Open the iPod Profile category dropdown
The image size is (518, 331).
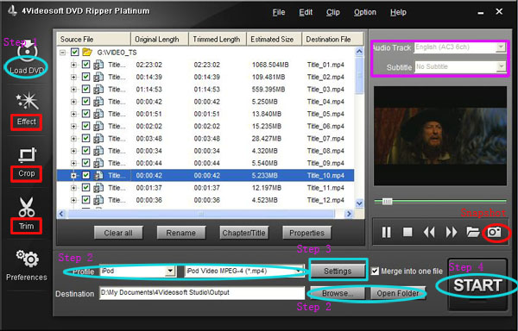(170, 271)
